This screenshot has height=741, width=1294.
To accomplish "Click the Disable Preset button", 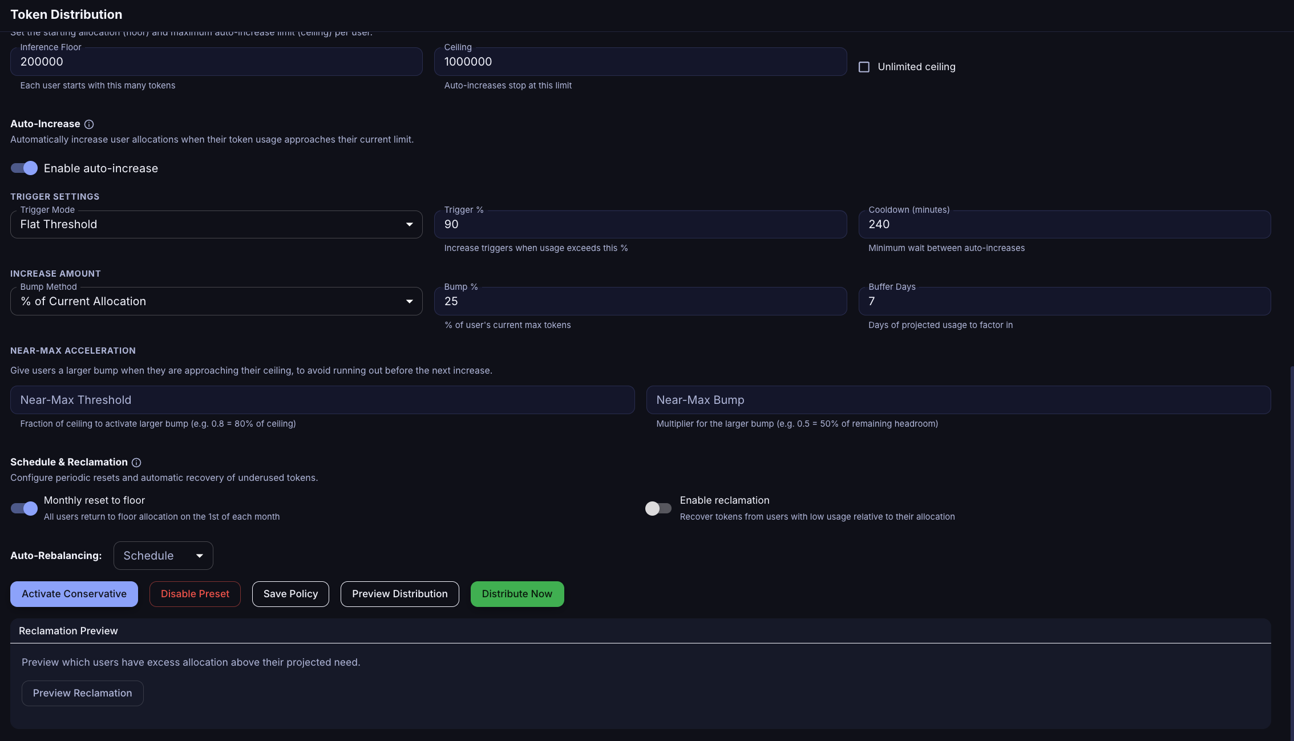I will [195, 594].
